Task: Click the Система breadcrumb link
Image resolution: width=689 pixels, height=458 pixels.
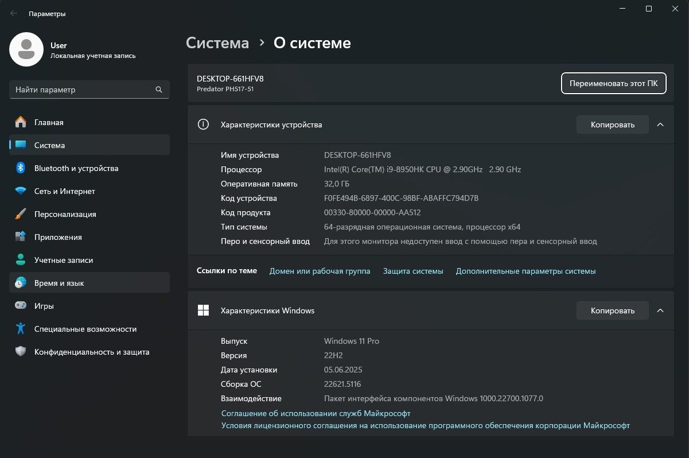Action: pos(217,43)
